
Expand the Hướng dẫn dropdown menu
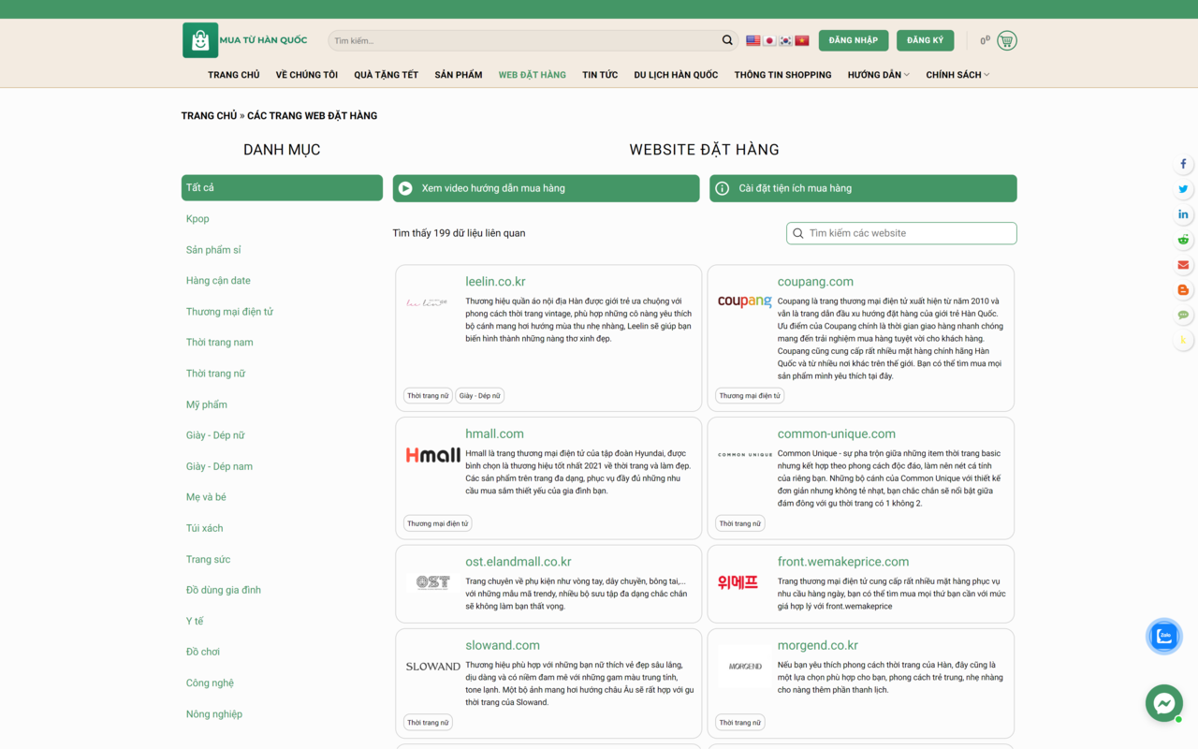[x=878, y=75]
